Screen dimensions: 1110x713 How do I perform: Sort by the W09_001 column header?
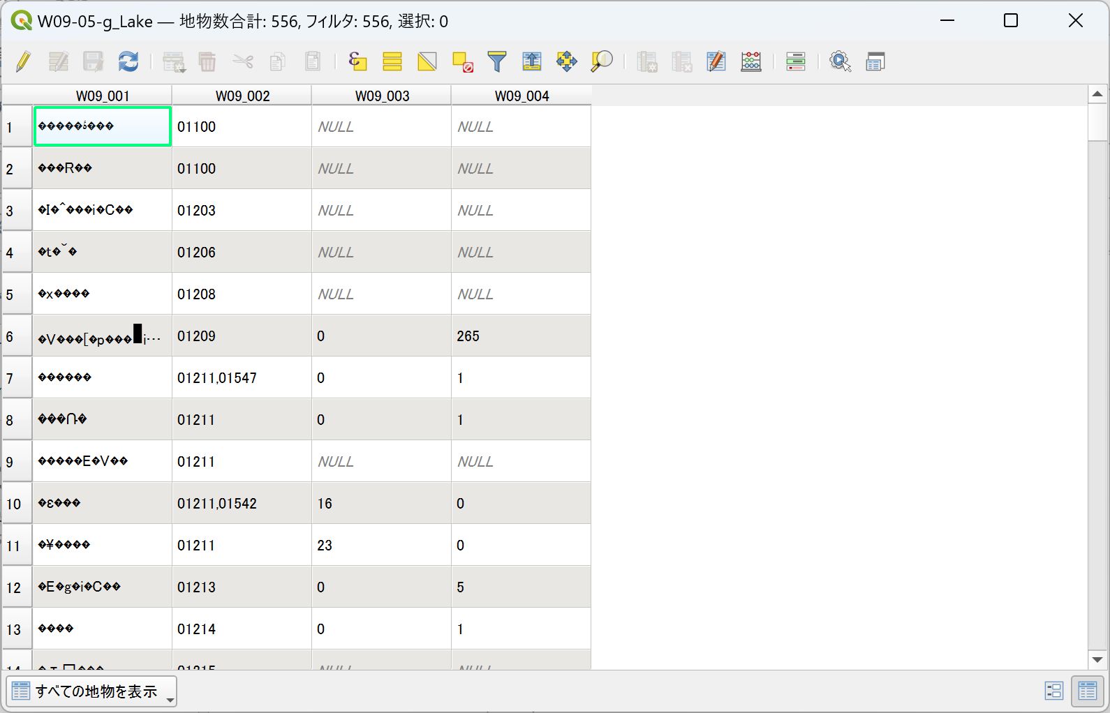point(103,96)
